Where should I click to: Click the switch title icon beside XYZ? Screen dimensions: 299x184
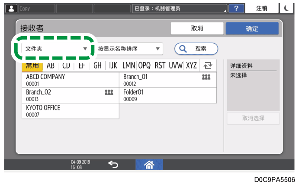208,65
